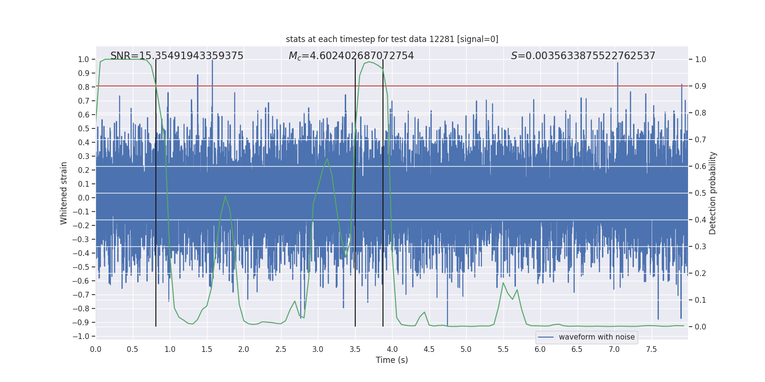This screenshot has width=765, height=382.
Task: Click the '0.5' tick on detection probability axis
Action: [700, 193]
